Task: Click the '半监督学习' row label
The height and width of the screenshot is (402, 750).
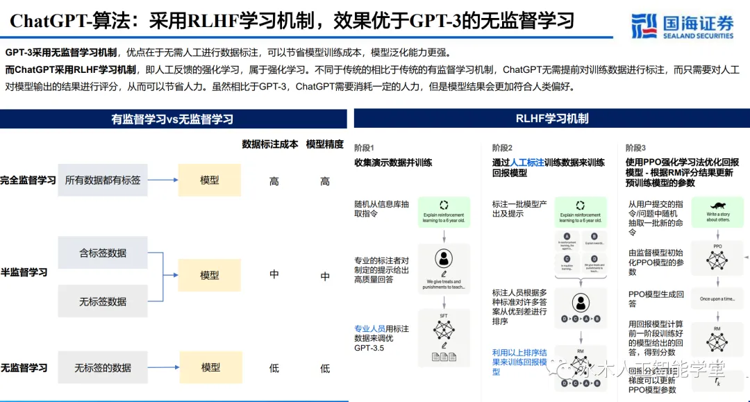Action: pos(24,272)
